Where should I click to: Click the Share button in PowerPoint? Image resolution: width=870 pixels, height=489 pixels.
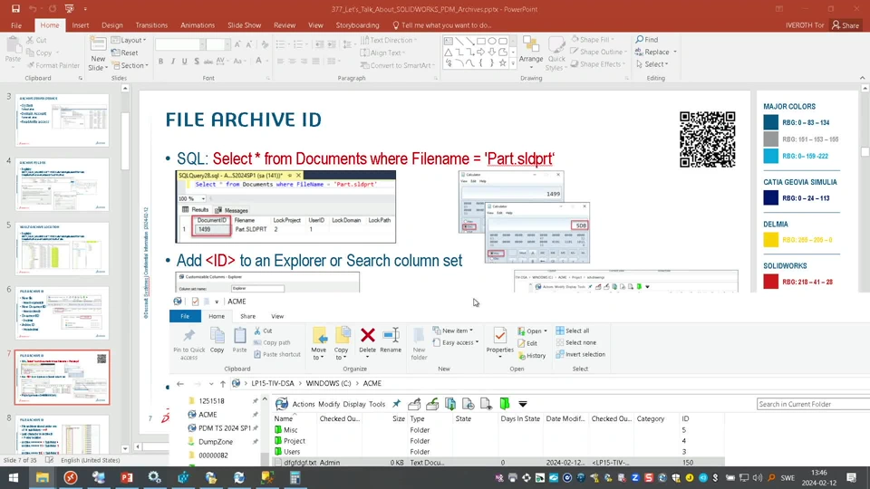pos(846,25)
